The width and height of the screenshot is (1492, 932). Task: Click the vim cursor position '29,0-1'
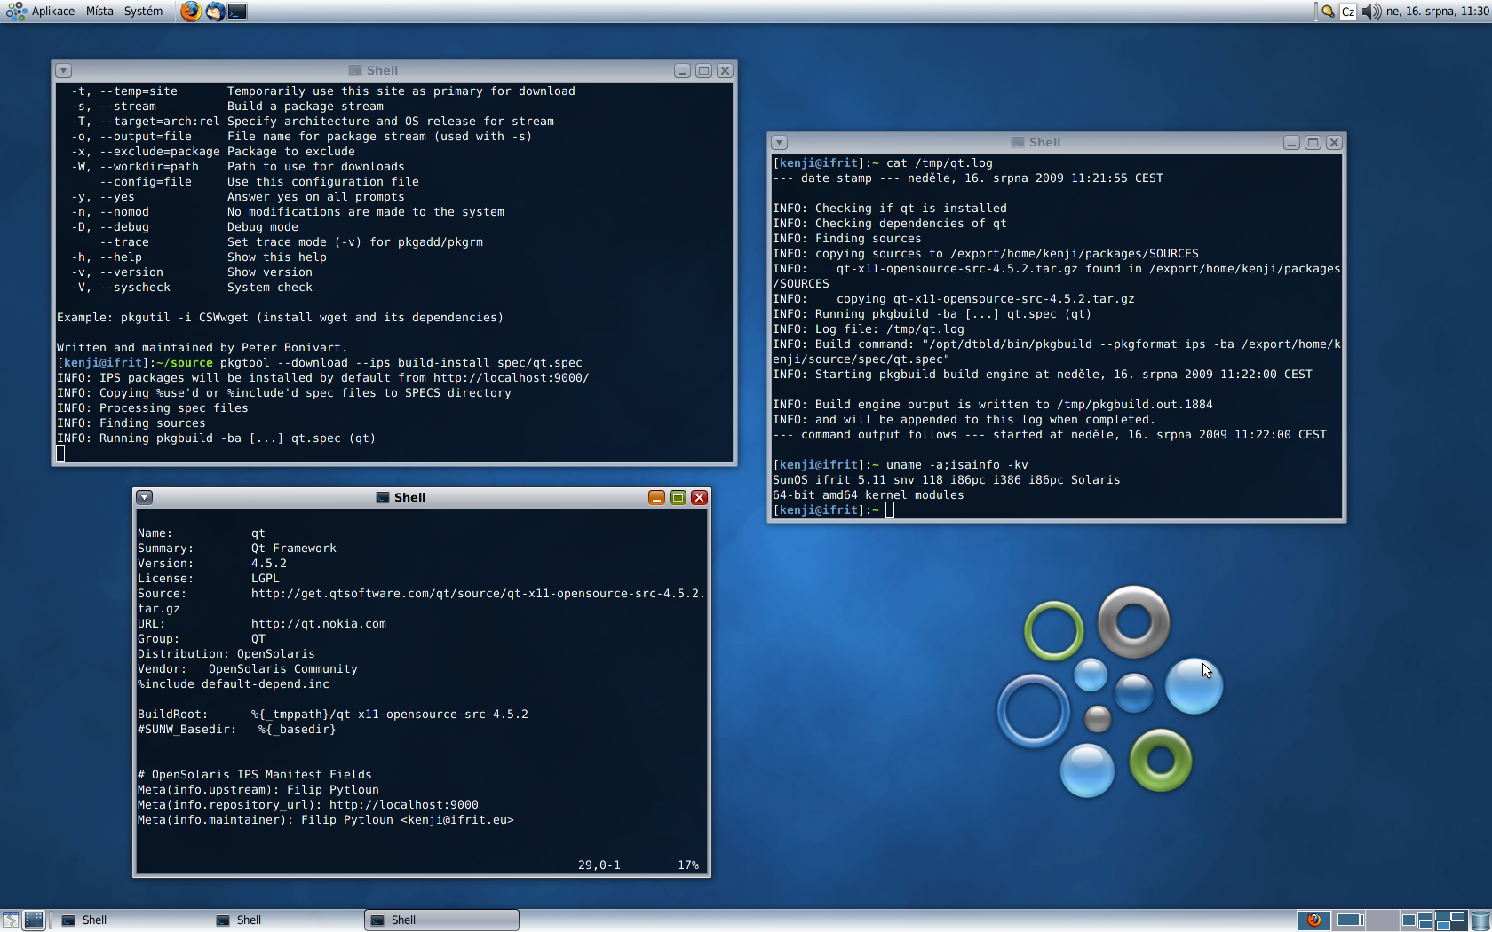599,865
